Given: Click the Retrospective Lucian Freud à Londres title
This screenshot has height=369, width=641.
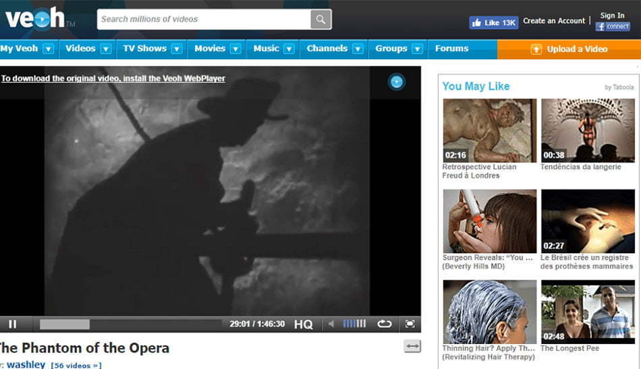Looking at the screenshot, I should [479, 171].
